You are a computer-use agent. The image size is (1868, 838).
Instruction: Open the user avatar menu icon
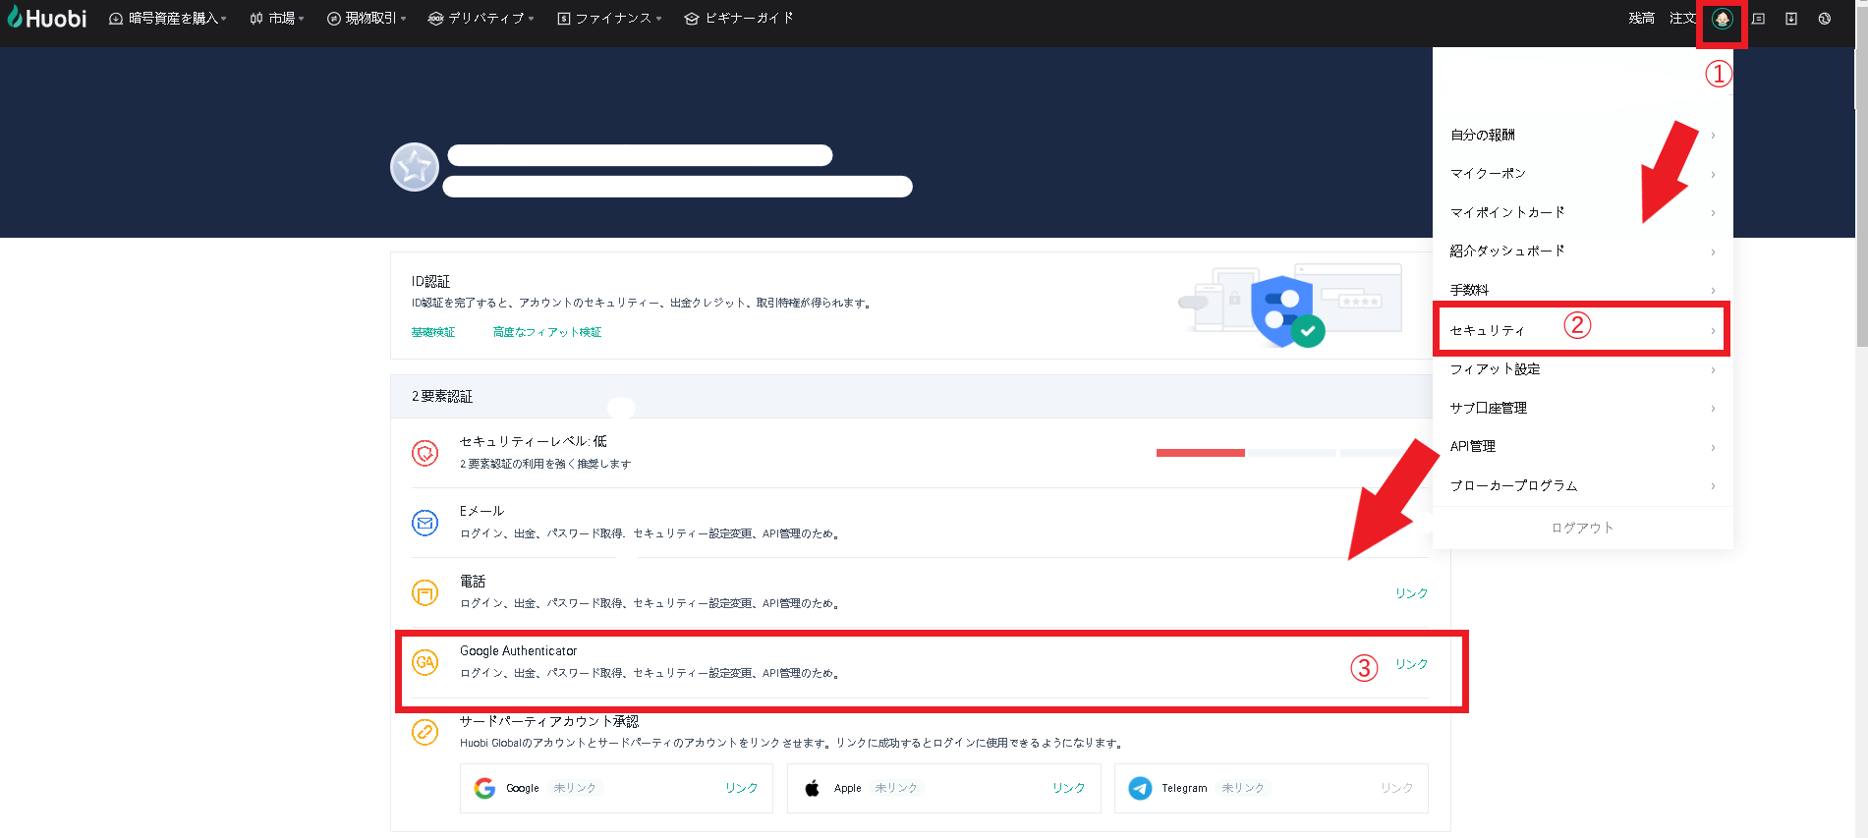[1722, 19]
